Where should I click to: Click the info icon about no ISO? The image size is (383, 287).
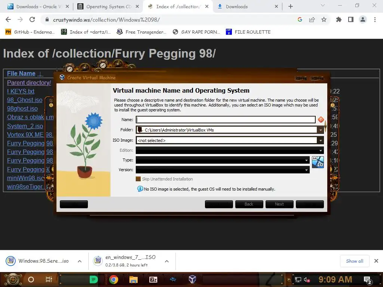pyautogui.click(x=140, y=189)
